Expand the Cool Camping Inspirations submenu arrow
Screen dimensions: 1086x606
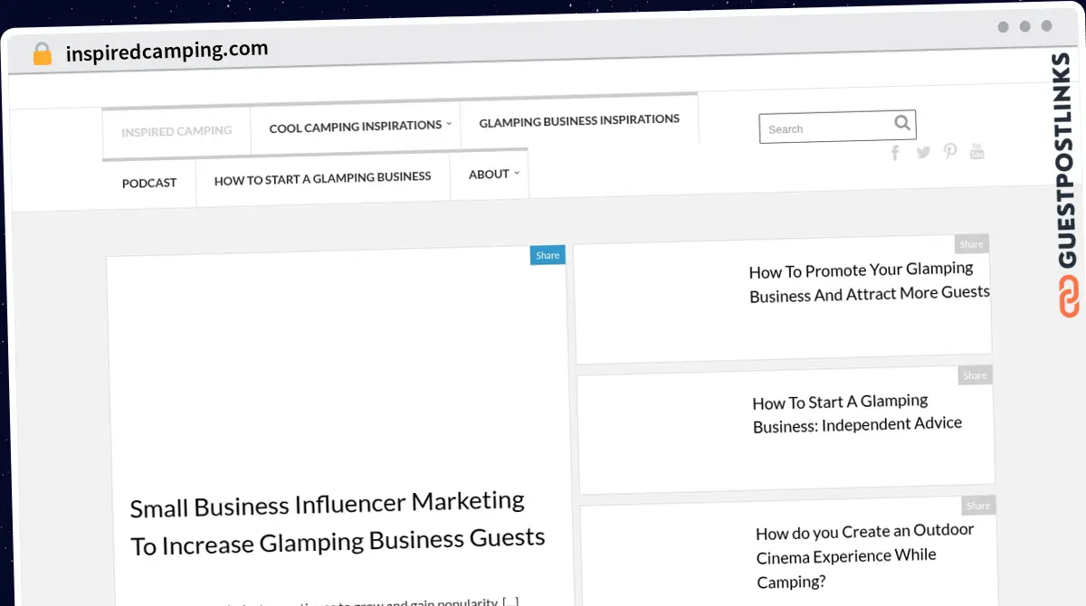click(449, 124)
